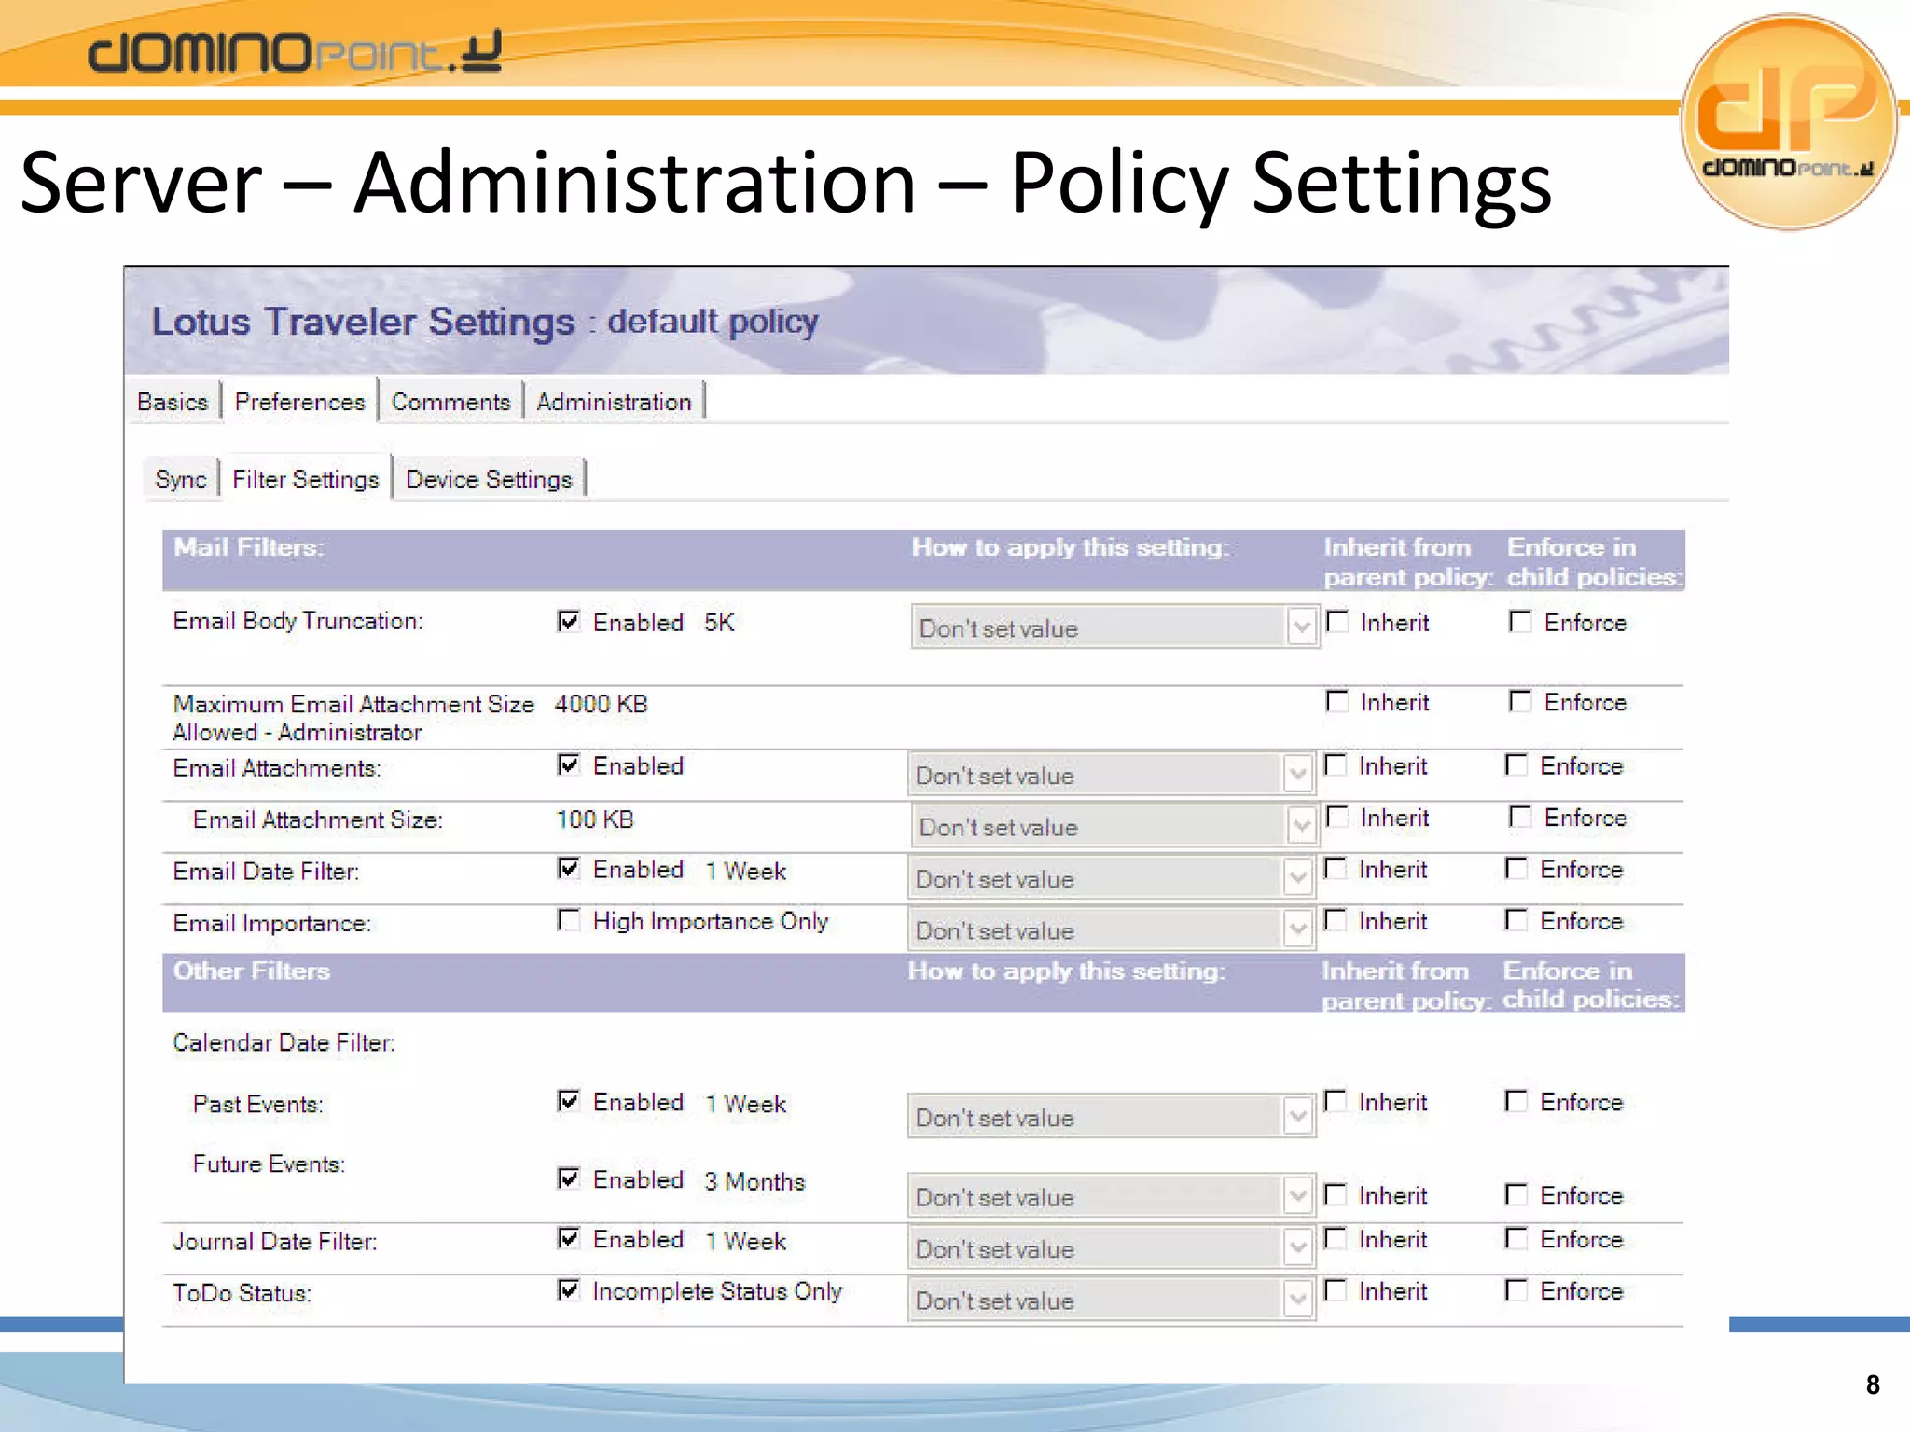
Task: Toggle Future Events Enabled checkbox
Action: (x=569, y=1178)
